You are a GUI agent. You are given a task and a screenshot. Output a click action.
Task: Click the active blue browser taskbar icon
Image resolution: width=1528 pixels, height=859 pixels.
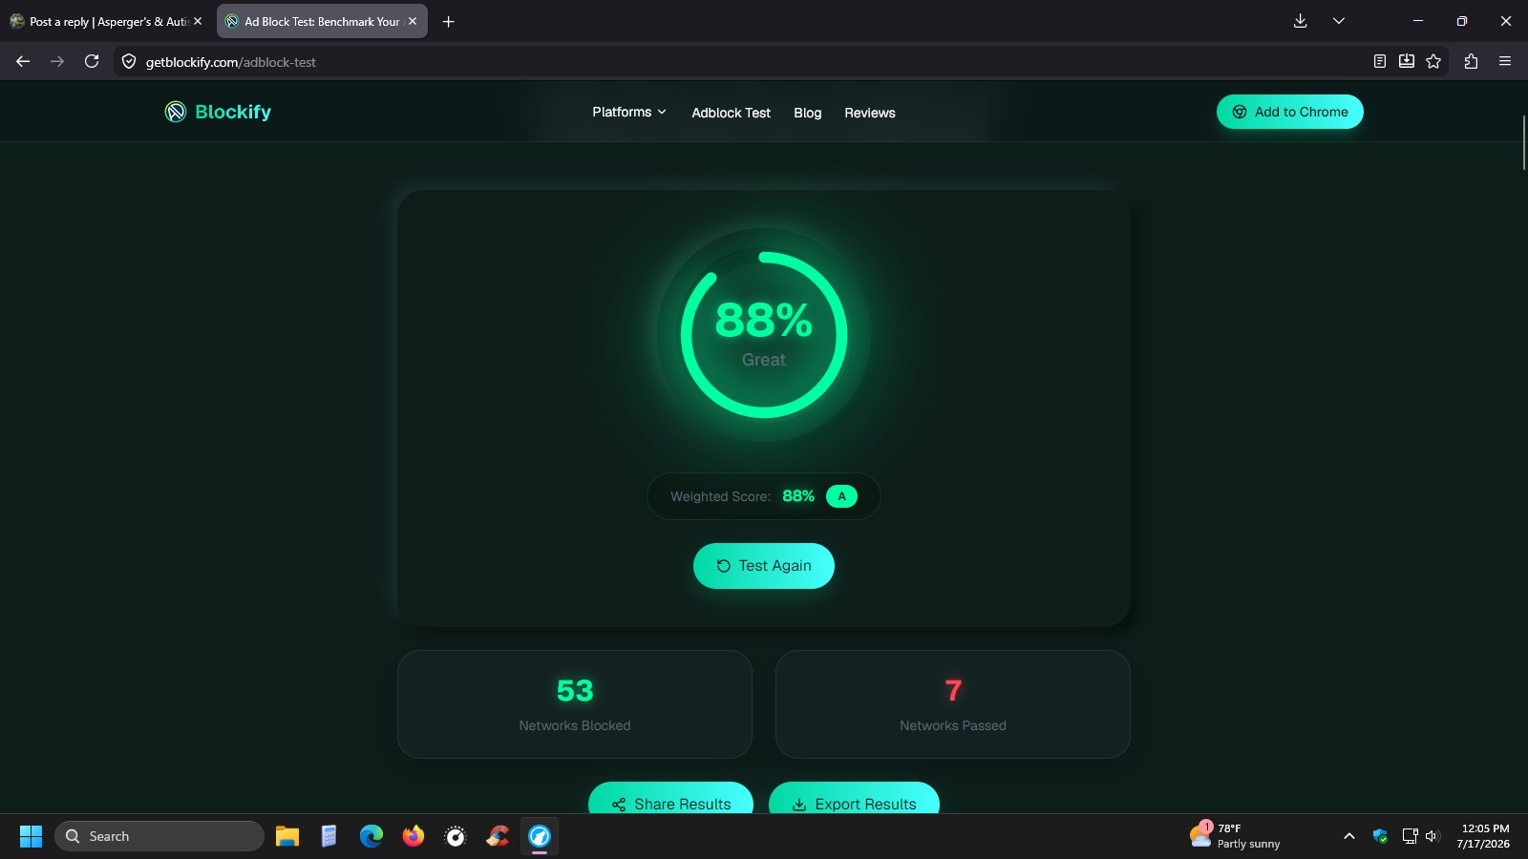click(x=540, y=836)
